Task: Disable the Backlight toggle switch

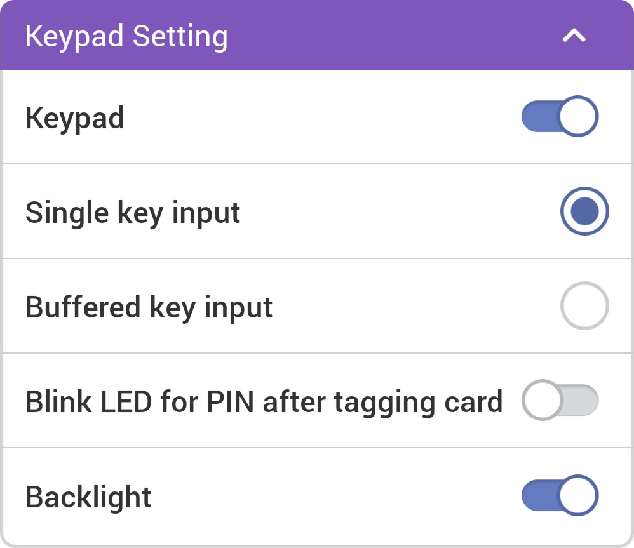Action: 560,495
